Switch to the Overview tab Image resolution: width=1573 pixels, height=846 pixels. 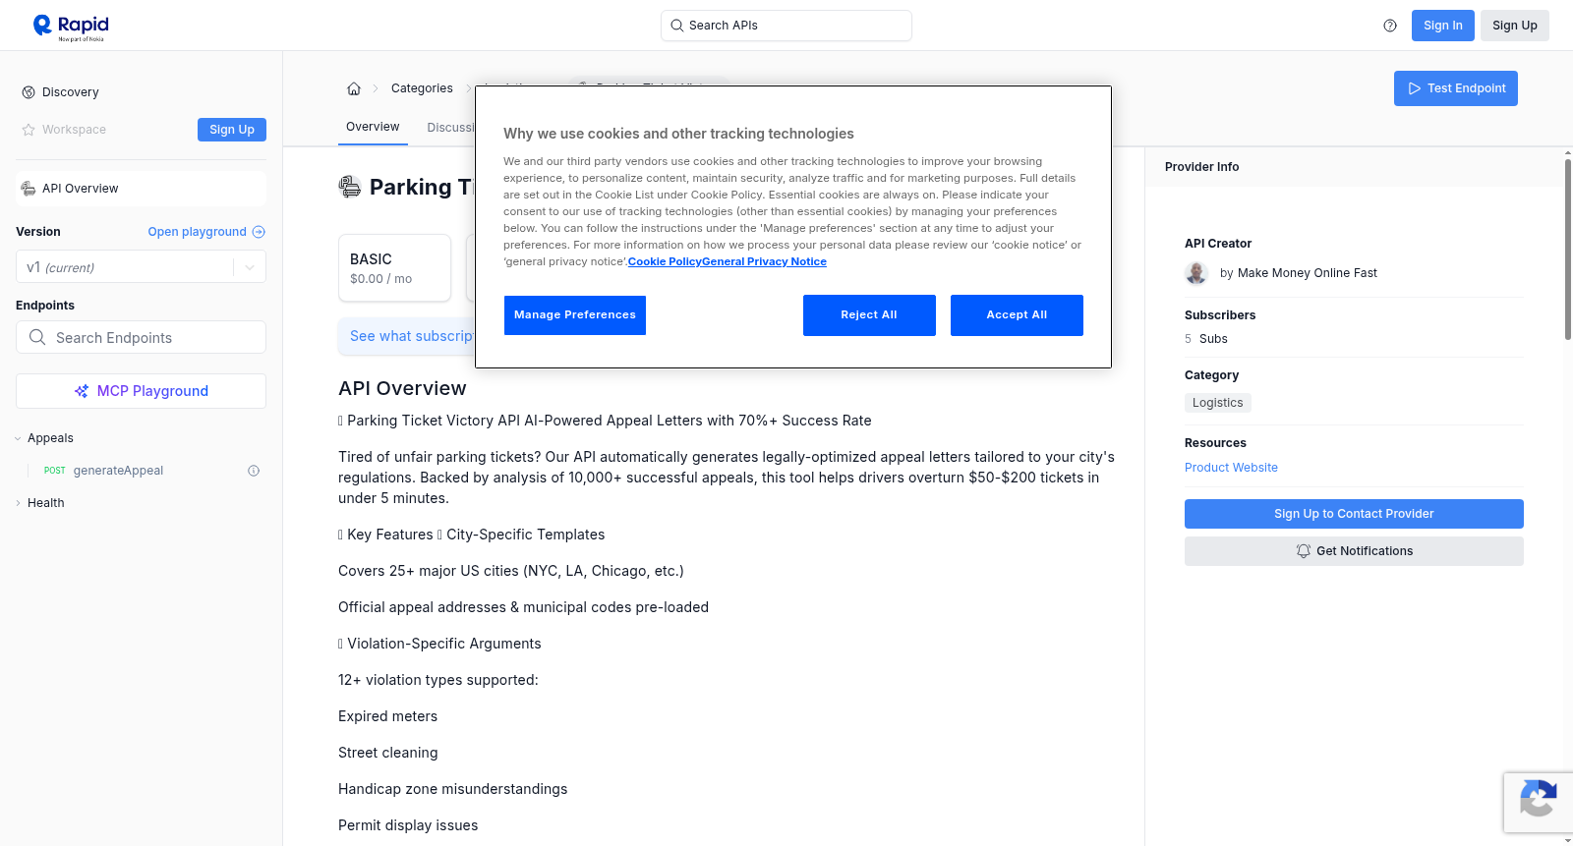click(x=373, y=127)
